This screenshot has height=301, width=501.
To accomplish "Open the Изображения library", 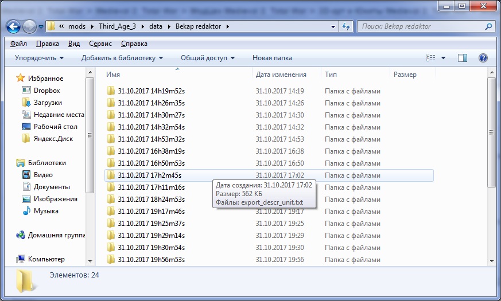I will pyautogui.click(x=55, y=199).
